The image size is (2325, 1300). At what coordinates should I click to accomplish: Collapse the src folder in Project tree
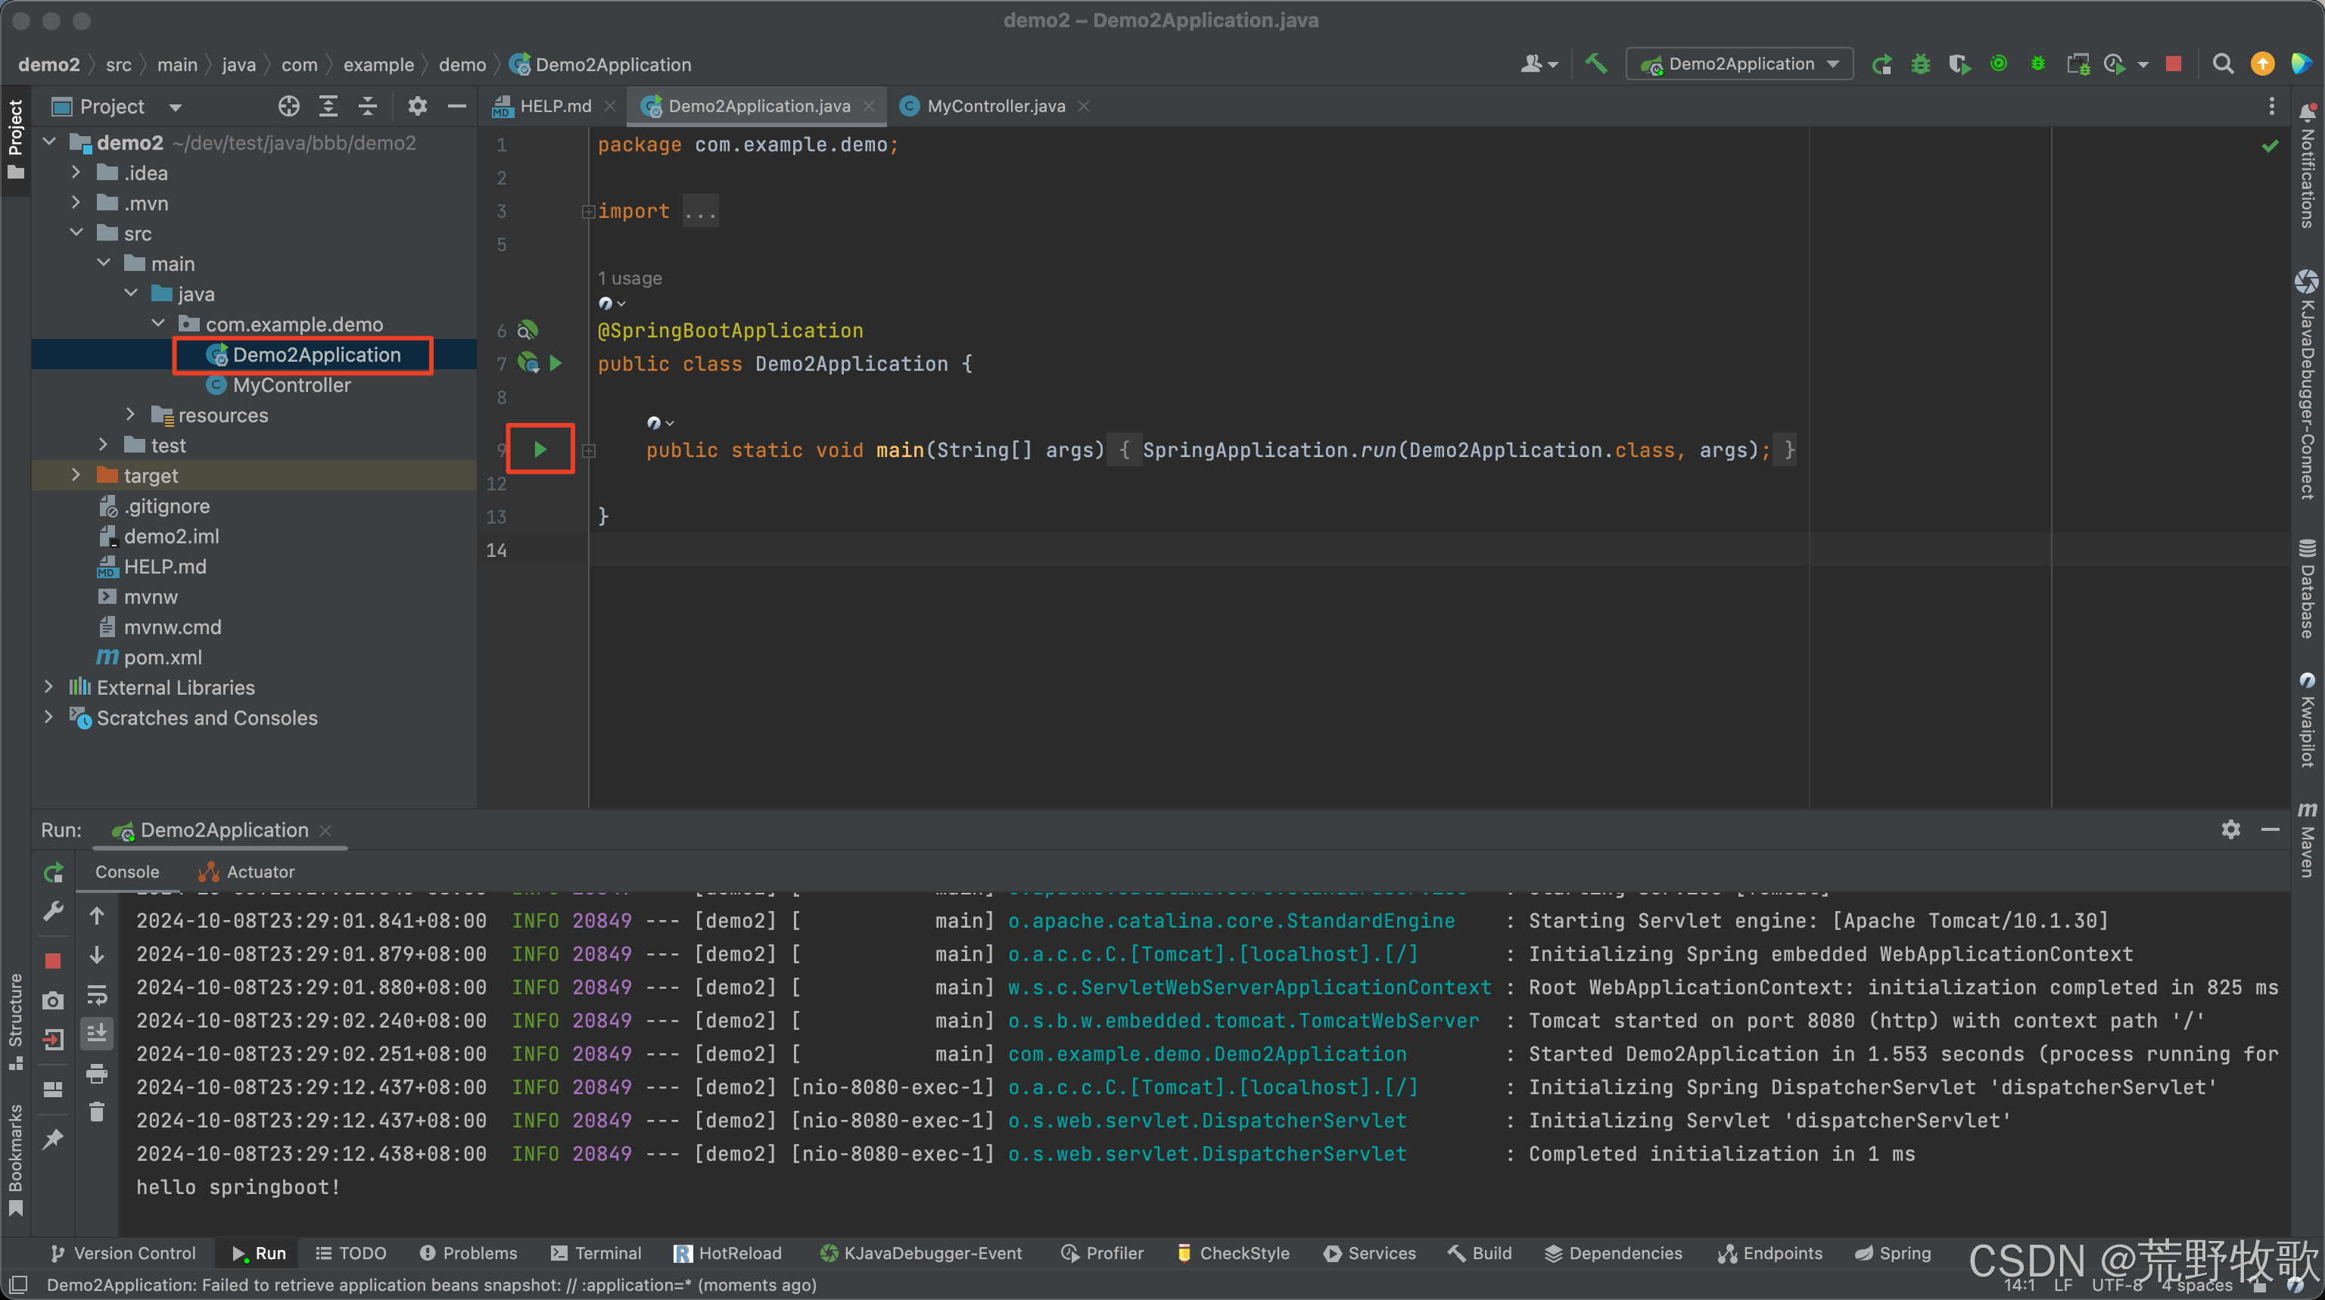click(x=76, y=233)
